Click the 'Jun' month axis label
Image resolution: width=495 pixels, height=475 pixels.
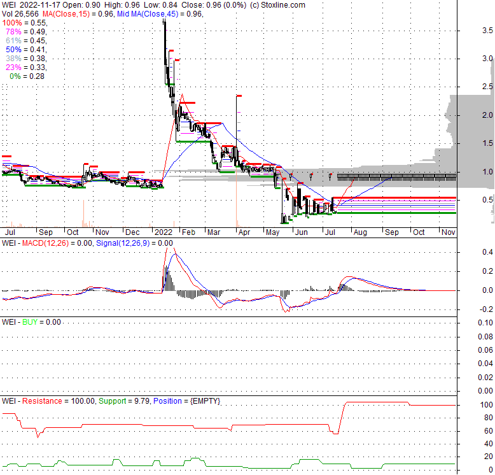301,232
